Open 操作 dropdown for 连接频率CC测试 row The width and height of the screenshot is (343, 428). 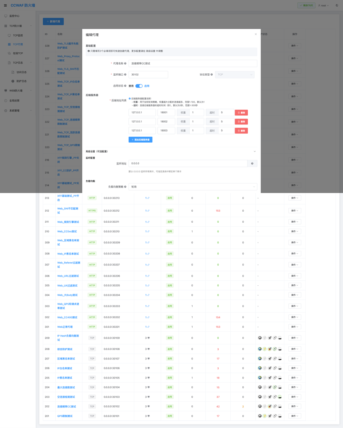click(x=295, y=406)
